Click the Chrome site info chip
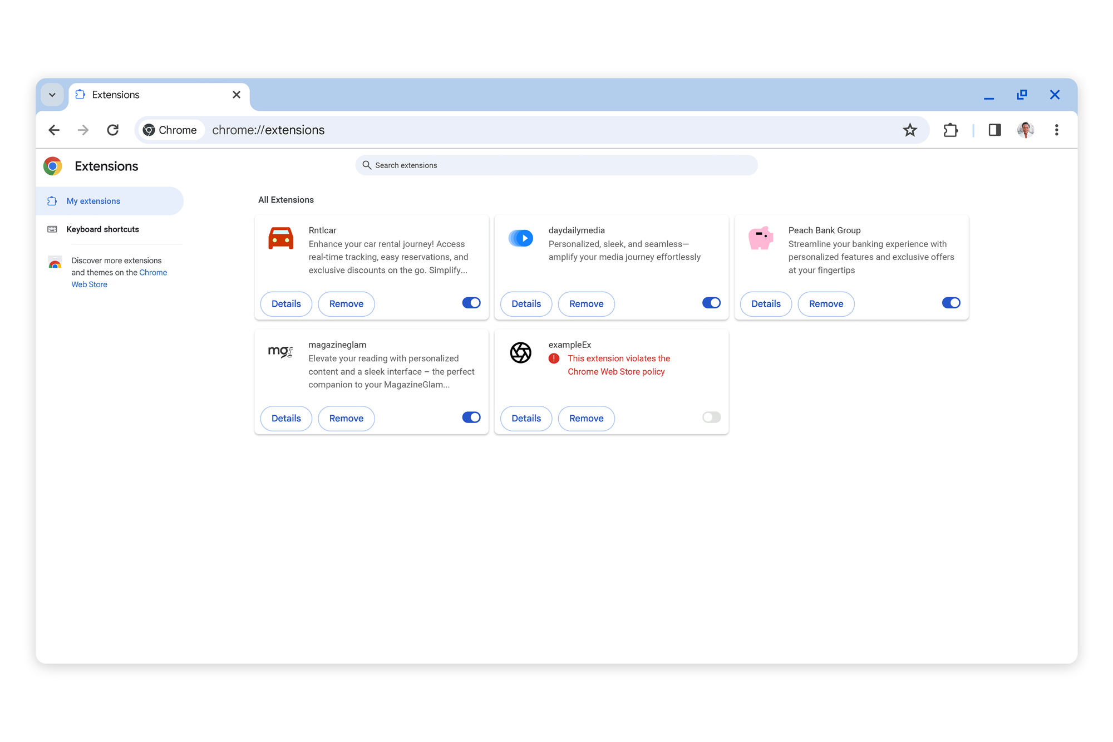The height and width of the screenshot is (742, 1113). [170, 130]
